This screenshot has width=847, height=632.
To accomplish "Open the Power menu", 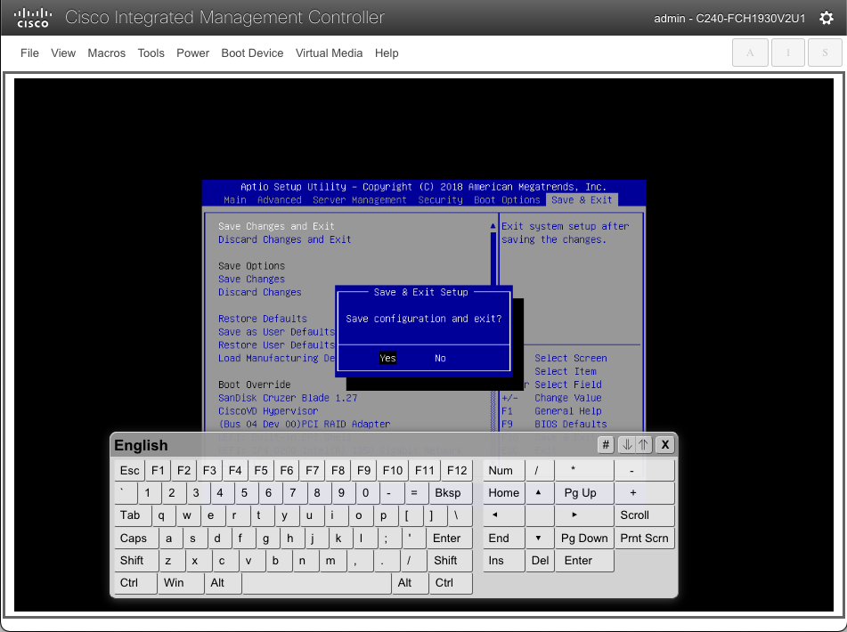I will (193, 53).
